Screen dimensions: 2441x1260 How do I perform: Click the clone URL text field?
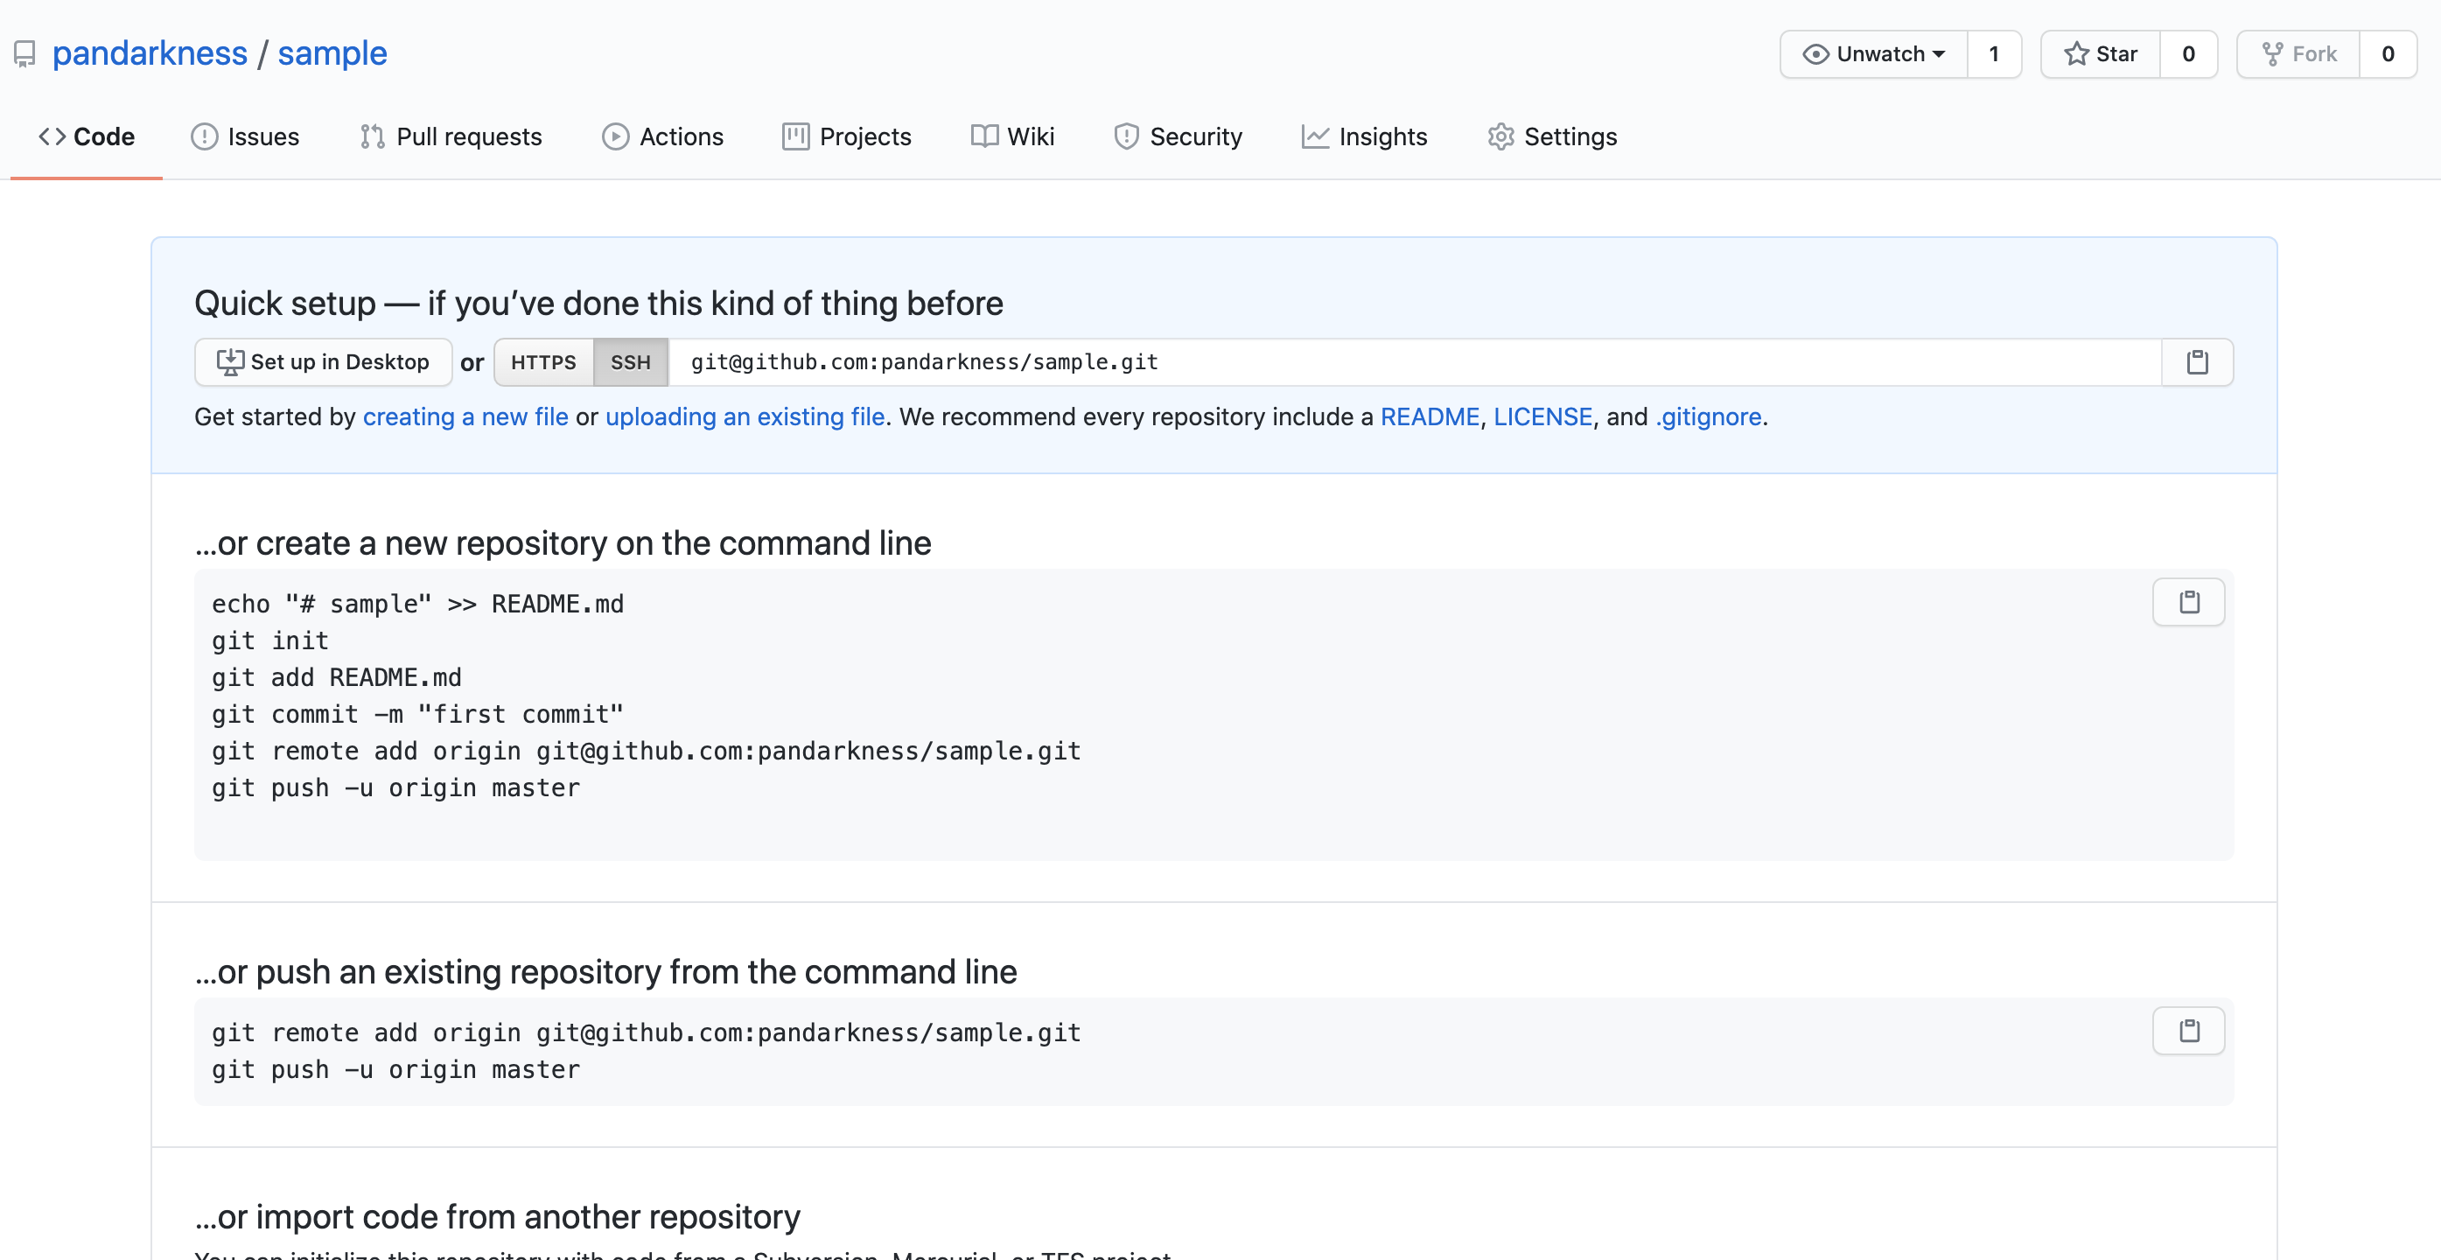point(1415,362)
